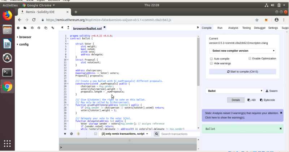Connect to localhost via the link icon
Image resolution: width=289 pixels, height=152 pixels.
coord(53,28)
